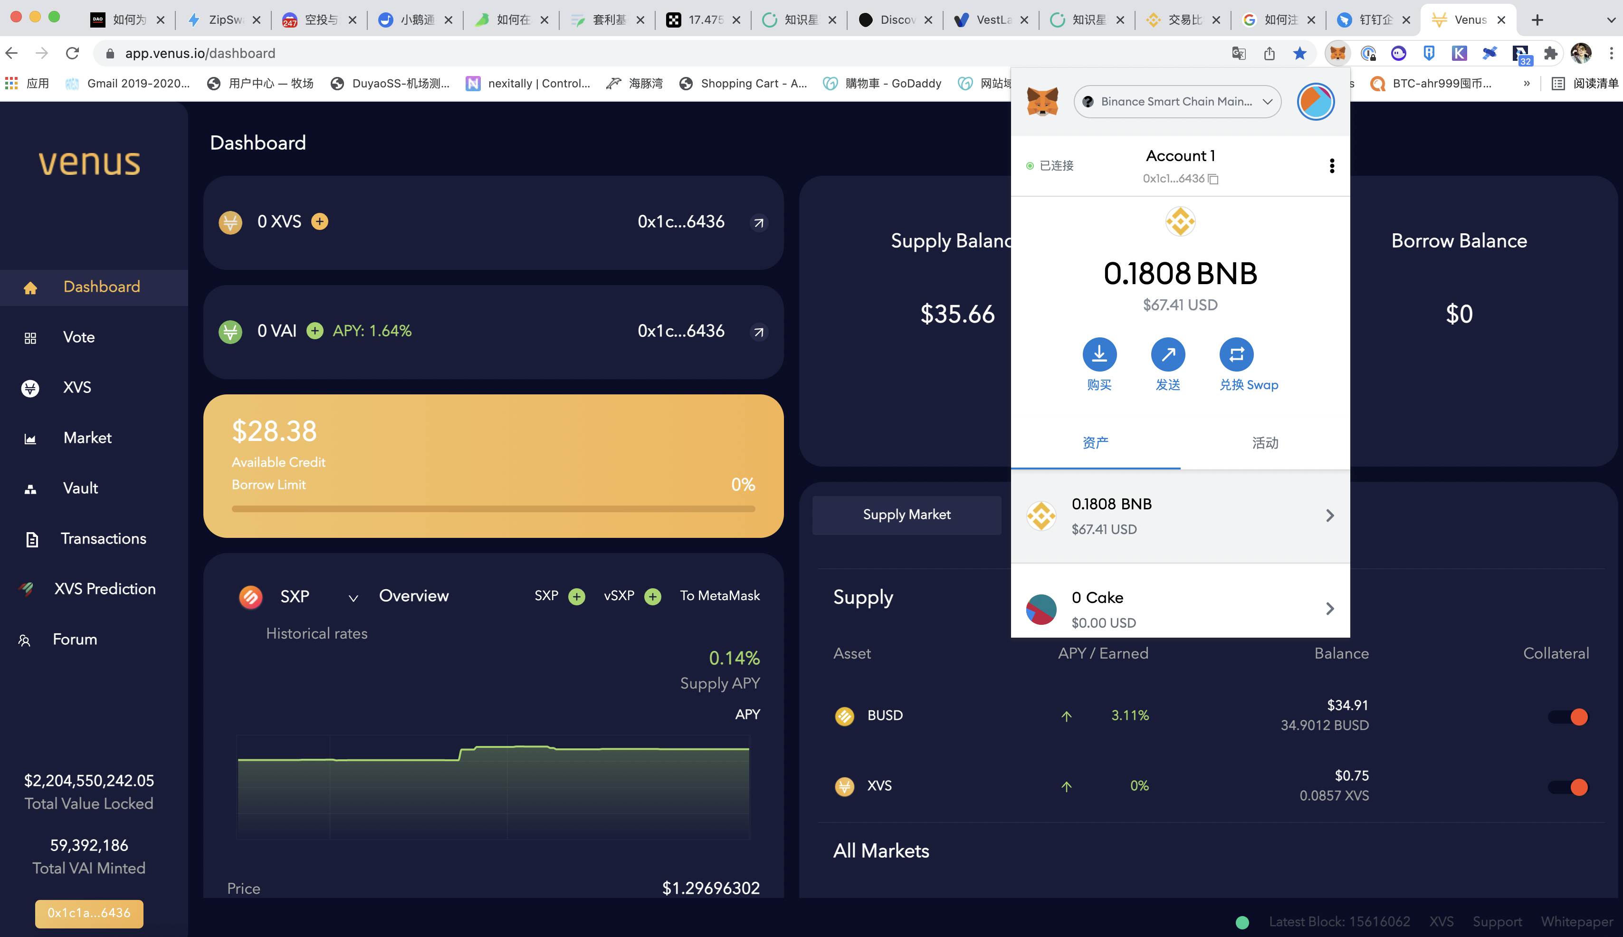Click the Swap icon in MetaMask
1623x937 pixels.
click(x=1236, y=354)
